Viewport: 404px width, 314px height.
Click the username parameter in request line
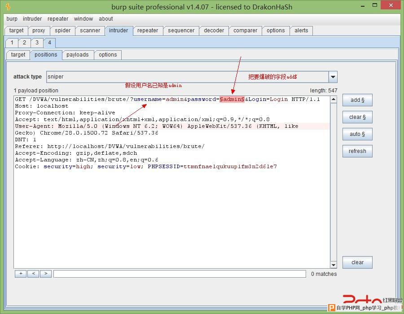pos(148,99)
